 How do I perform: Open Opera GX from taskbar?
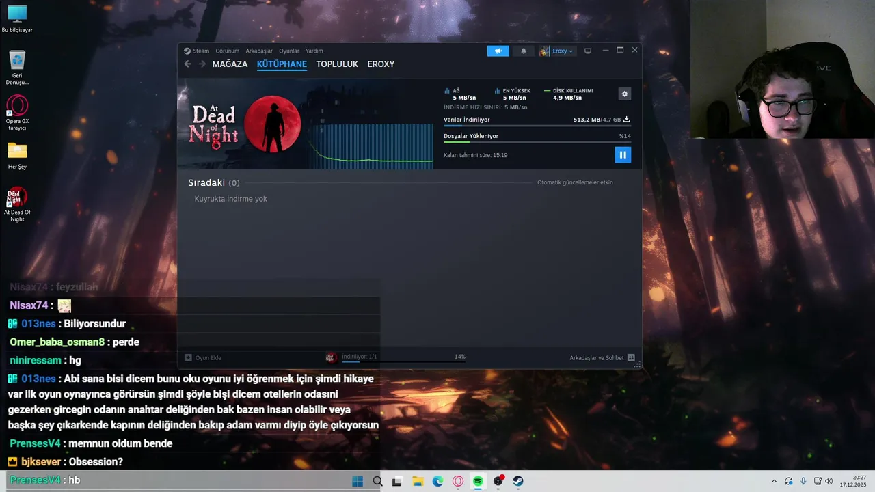(x=458, y=481)
